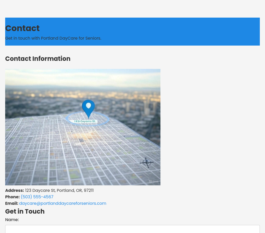
Task: Click the city map location image
Action: (x=52, y=155)
